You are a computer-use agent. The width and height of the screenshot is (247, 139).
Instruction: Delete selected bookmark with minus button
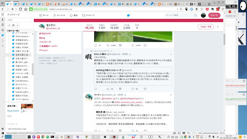[17, 25]
